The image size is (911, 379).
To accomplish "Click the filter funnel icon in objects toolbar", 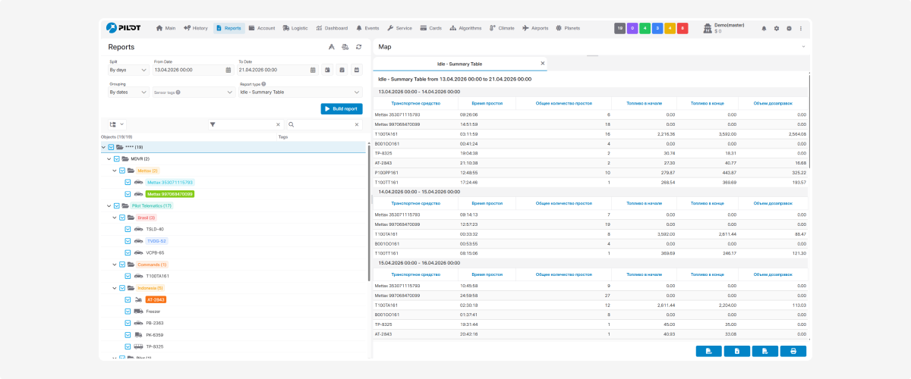I will point(213,124).
